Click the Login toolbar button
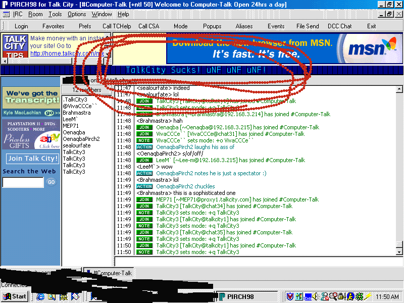Screen dimensions: 404x303 pos(21,26)
